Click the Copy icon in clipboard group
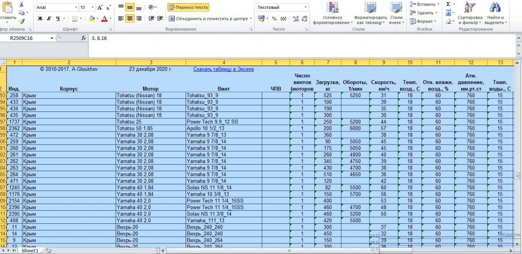 click(21, 13)
